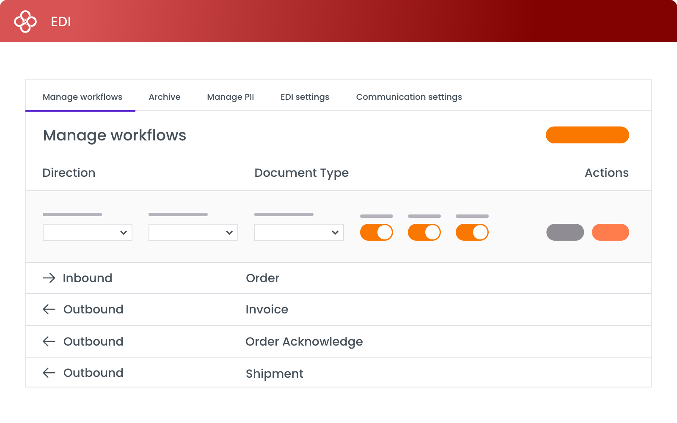Image resolution: width=677 pixels, height=423 pixels.
Task: Disable the middle toggle in the filter row
Action: (424, 232)
